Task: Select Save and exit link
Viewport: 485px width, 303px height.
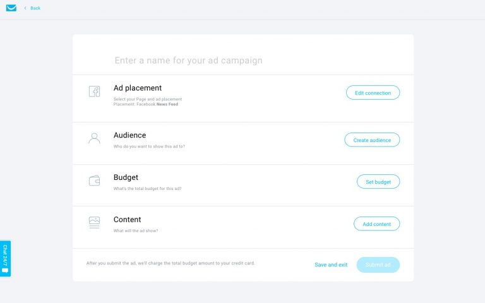Action: click(331, 264)
